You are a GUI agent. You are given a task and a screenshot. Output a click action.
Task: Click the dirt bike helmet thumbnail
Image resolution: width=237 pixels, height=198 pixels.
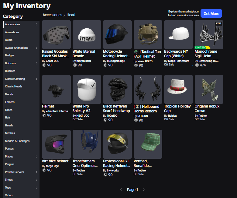tap(56, 144)
